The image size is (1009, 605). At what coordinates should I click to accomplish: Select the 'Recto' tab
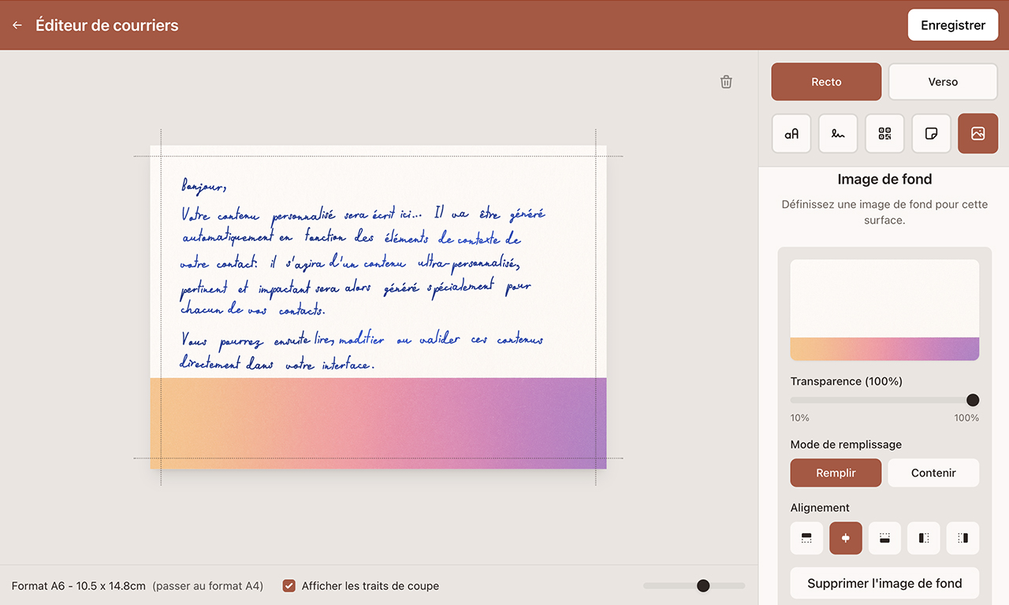[826, 81]
